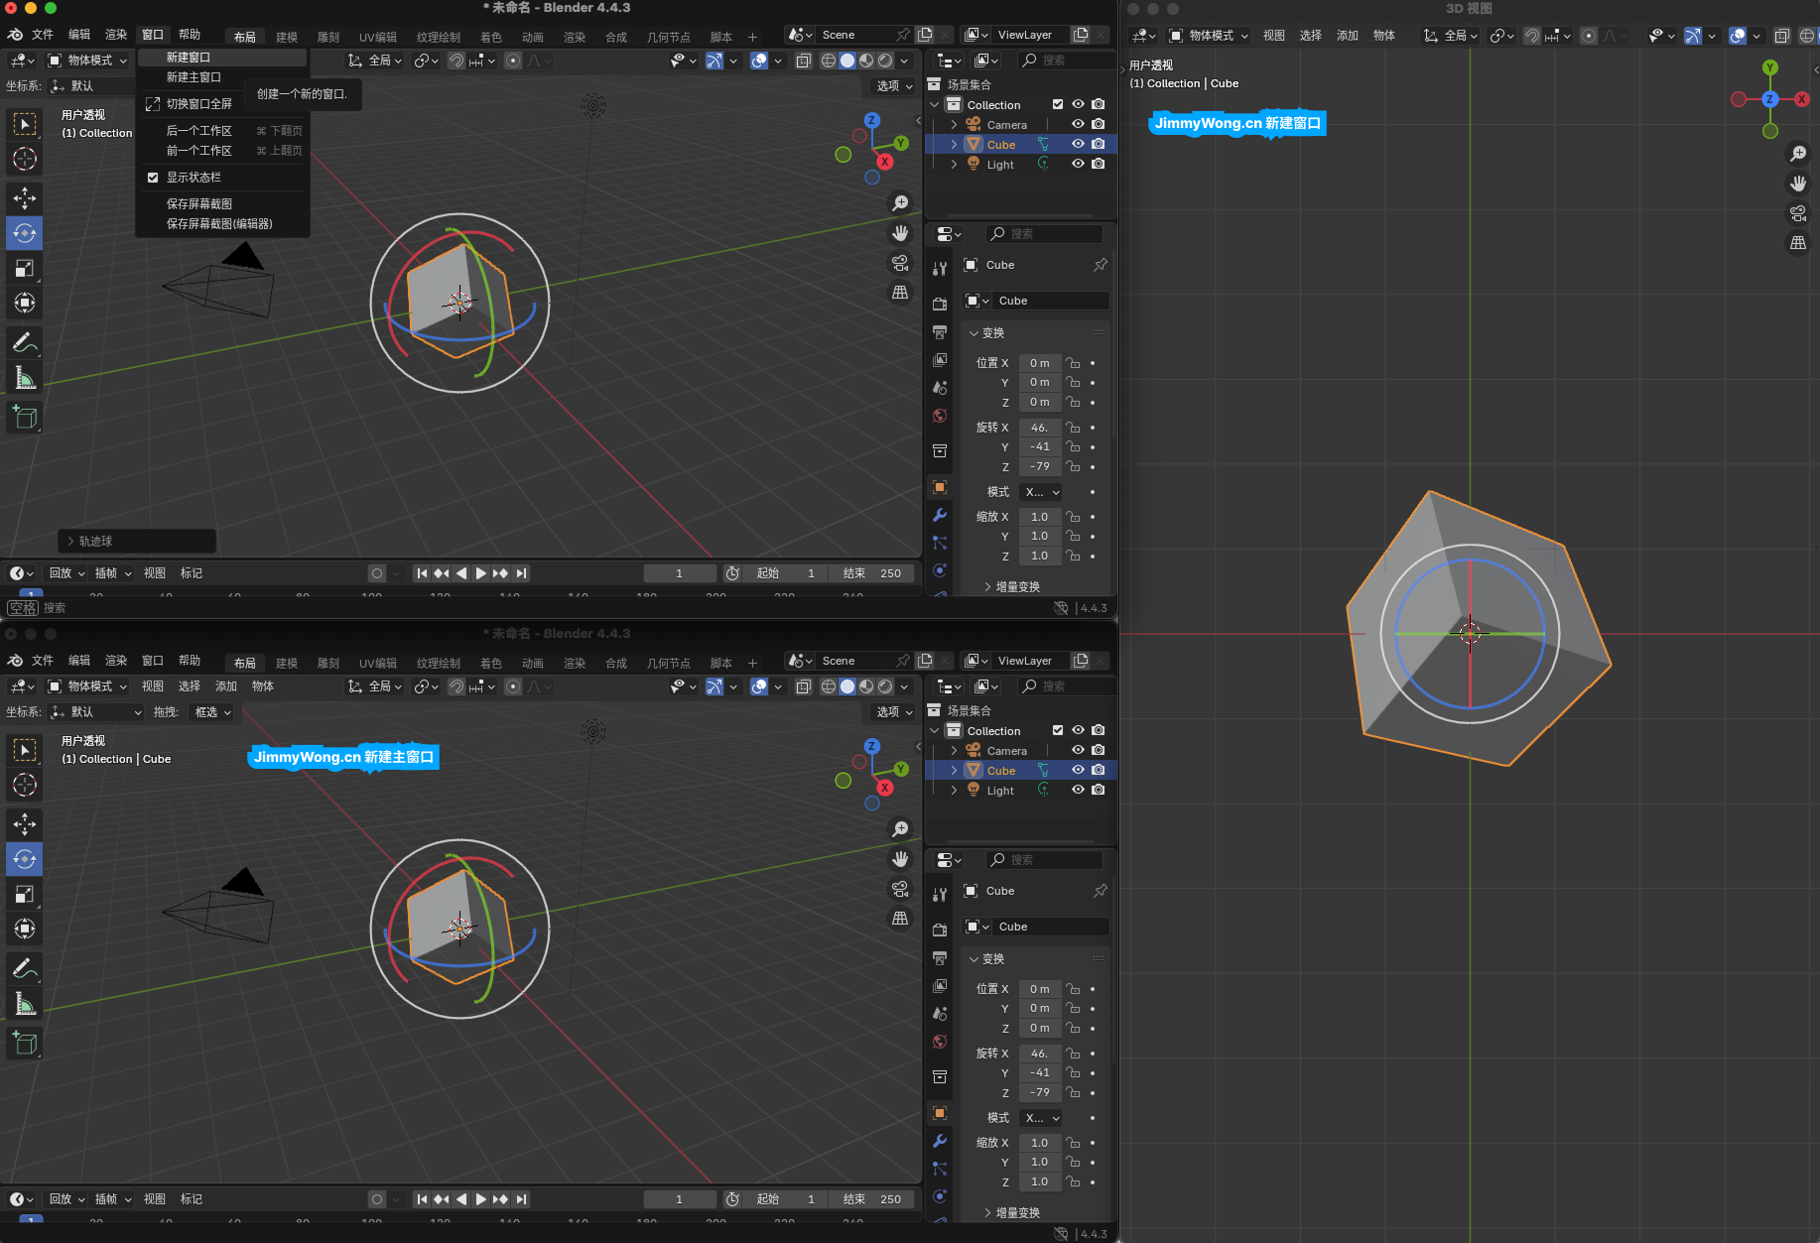Select the Measure tool in top window

point(25,379)
